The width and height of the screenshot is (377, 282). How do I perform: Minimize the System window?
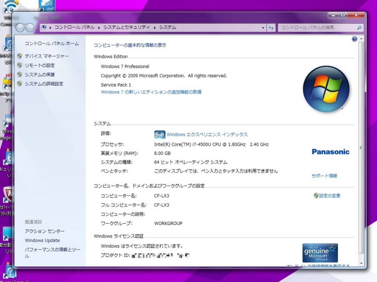(333, 15)
